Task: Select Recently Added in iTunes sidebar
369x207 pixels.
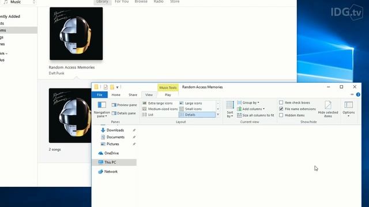Action: [x=10, y=17]
